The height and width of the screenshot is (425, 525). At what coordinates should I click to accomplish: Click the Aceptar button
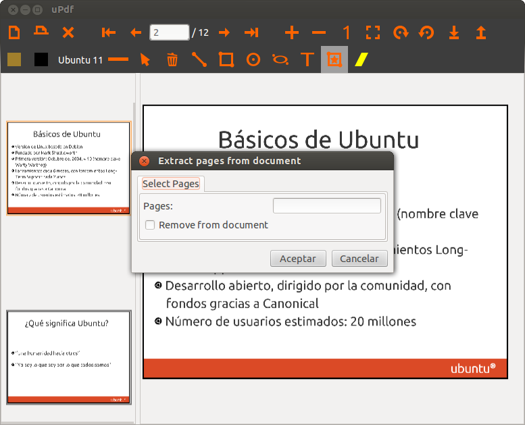tap(298, 259)
